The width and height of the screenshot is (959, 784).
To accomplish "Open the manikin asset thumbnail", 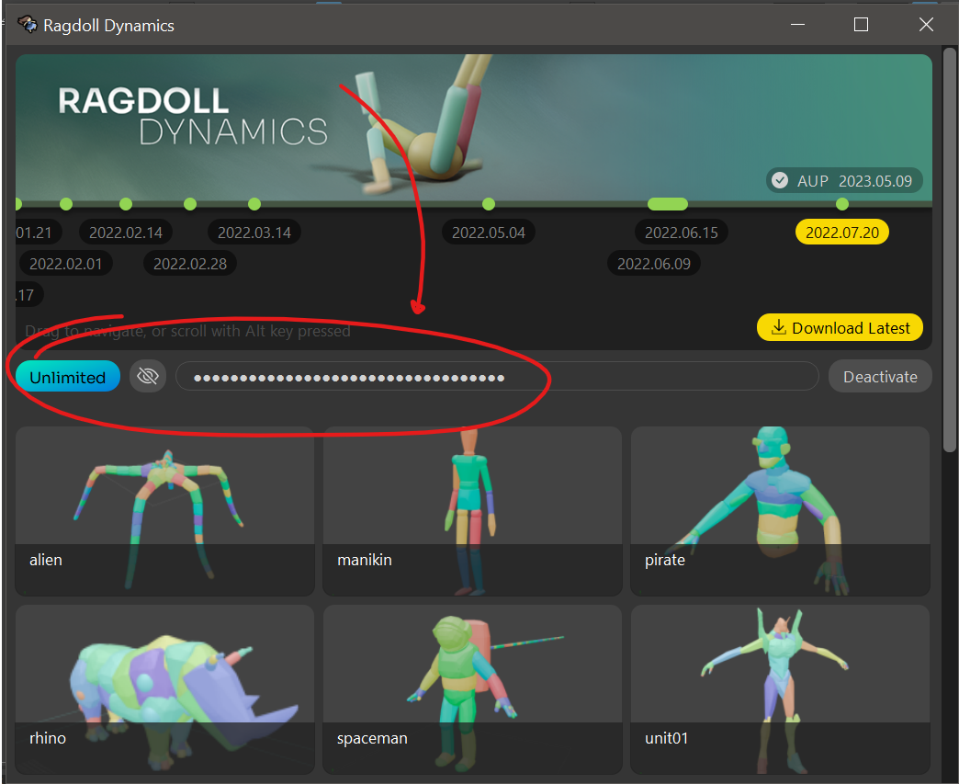I will pos(472,510).
